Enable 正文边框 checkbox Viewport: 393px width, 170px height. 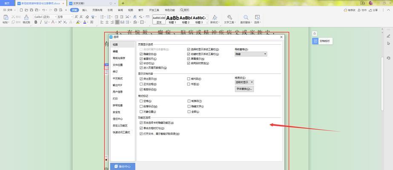pyautogui.click(x=141, y=84)
